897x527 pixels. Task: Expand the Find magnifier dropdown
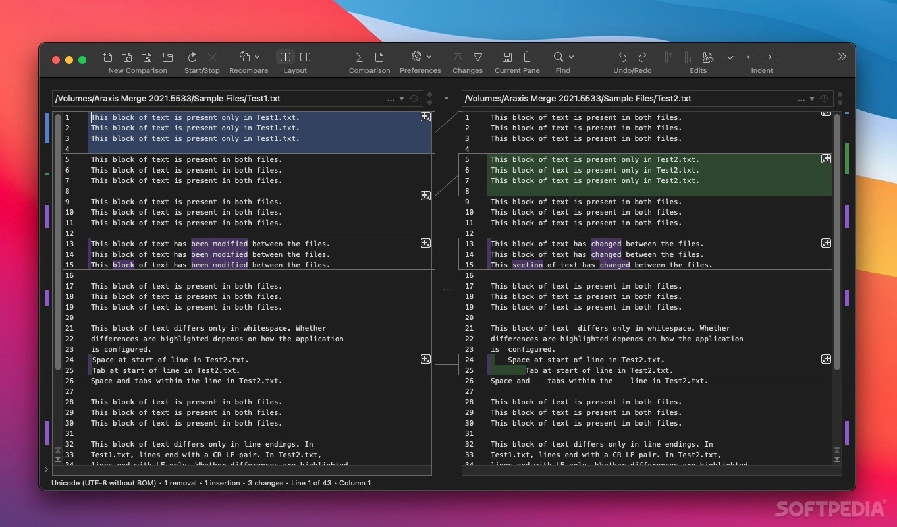point(571,57)
